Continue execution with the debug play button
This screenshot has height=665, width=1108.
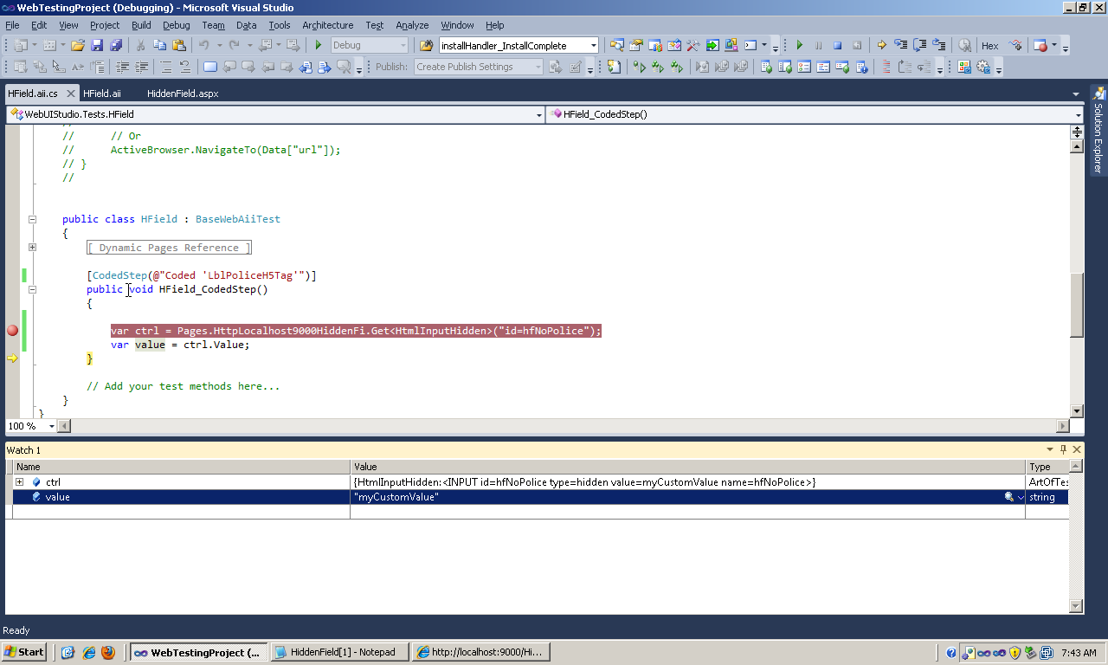coord(799,46)
